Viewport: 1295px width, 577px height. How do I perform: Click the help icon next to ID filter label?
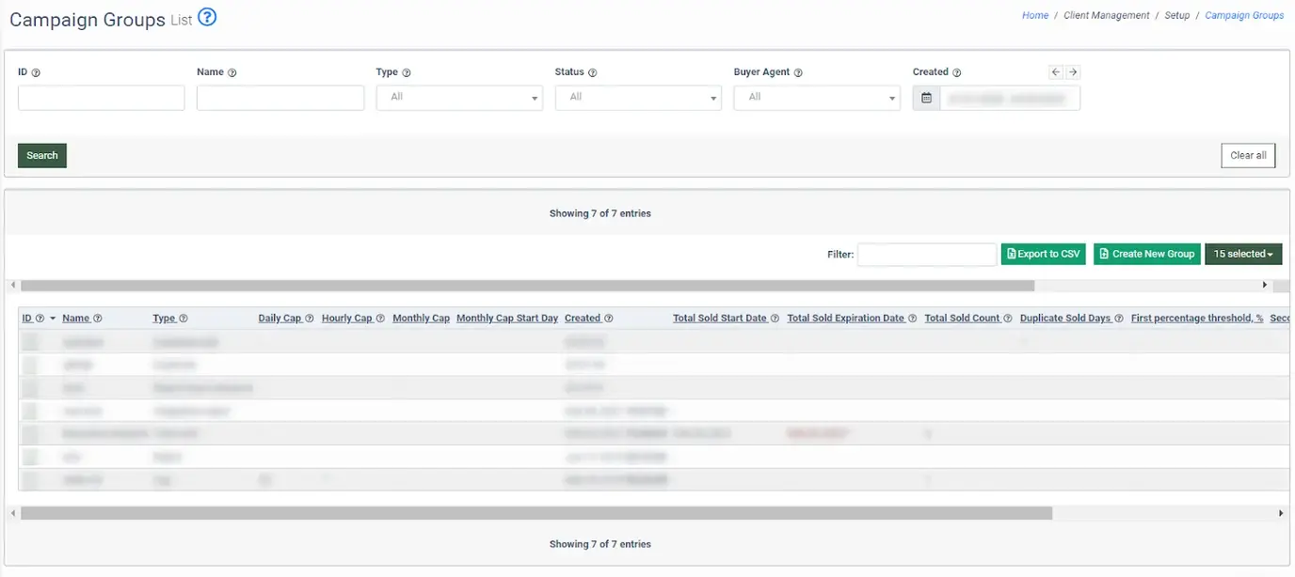(36, 72)
